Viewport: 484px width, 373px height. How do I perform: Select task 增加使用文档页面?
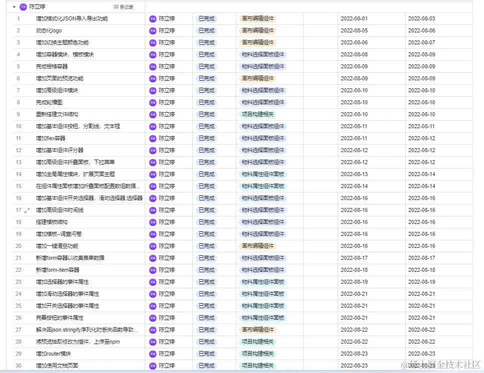coord(57,366)
